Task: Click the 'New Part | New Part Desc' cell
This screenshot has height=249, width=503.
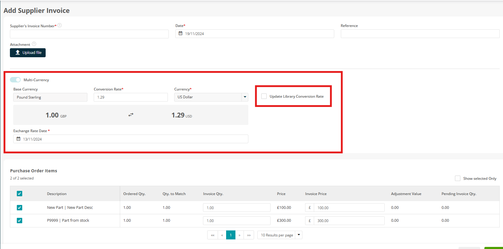Action: click(70, 207)
